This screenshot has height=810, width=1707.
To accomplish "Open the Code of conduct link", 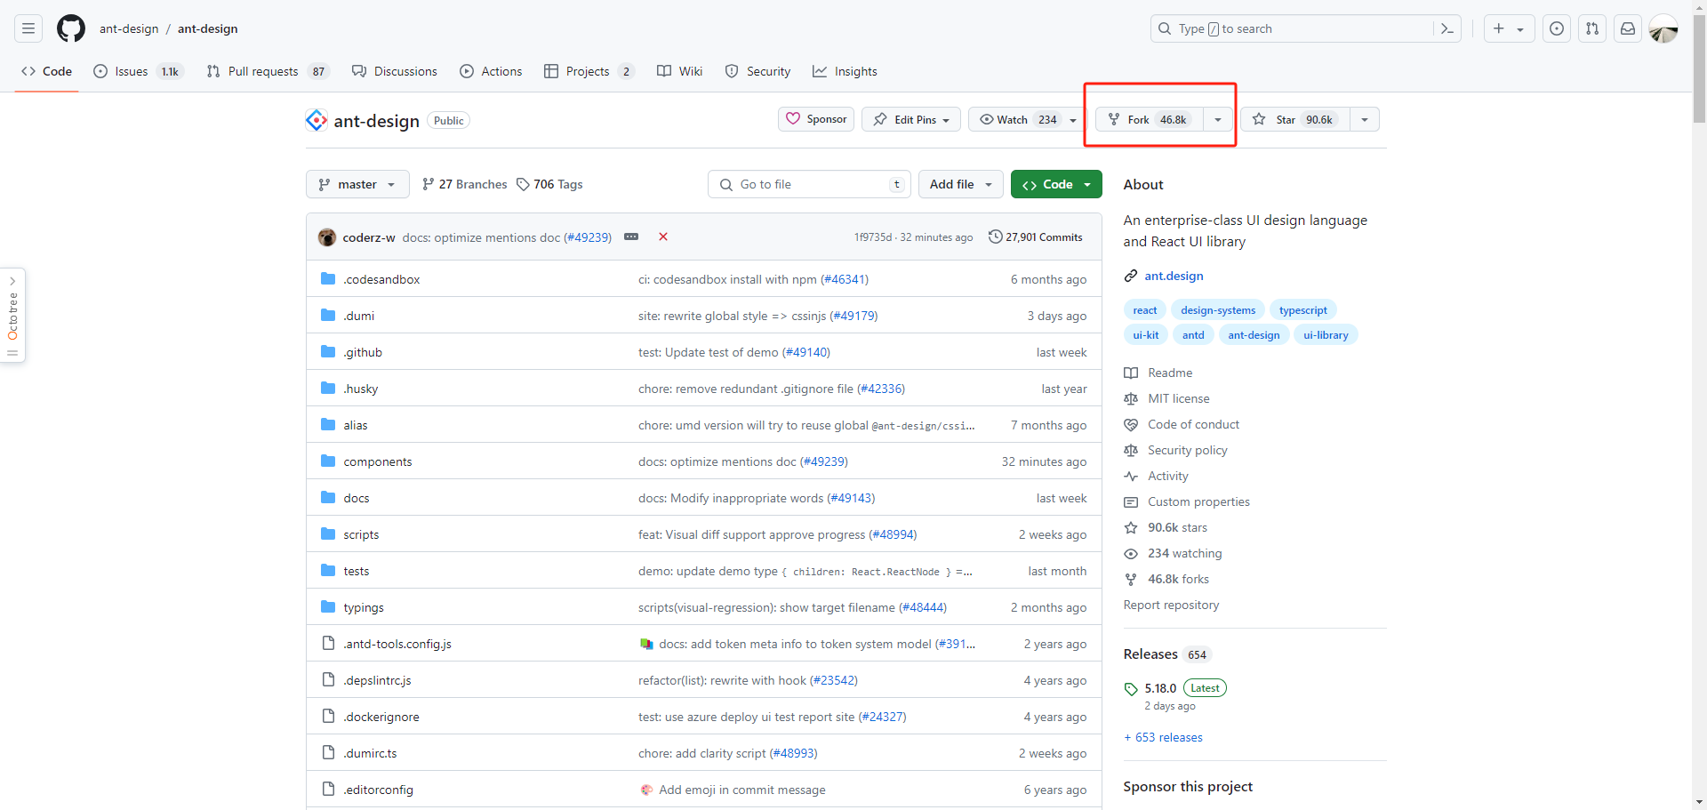I will (x=1193, y=424).
